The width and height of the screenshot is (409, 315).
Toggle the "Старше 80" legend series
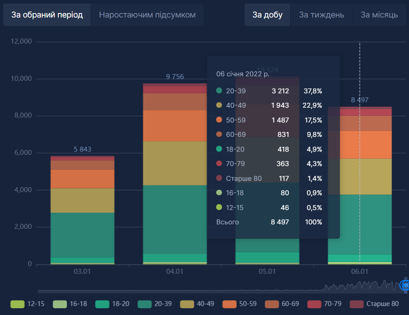point(374,304)
